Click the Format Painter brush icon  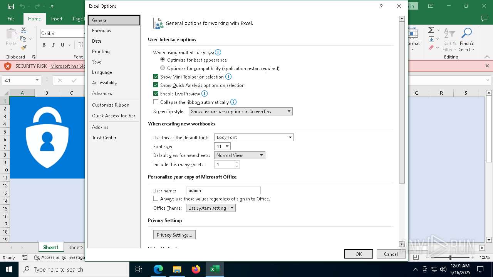pos(23,48)
